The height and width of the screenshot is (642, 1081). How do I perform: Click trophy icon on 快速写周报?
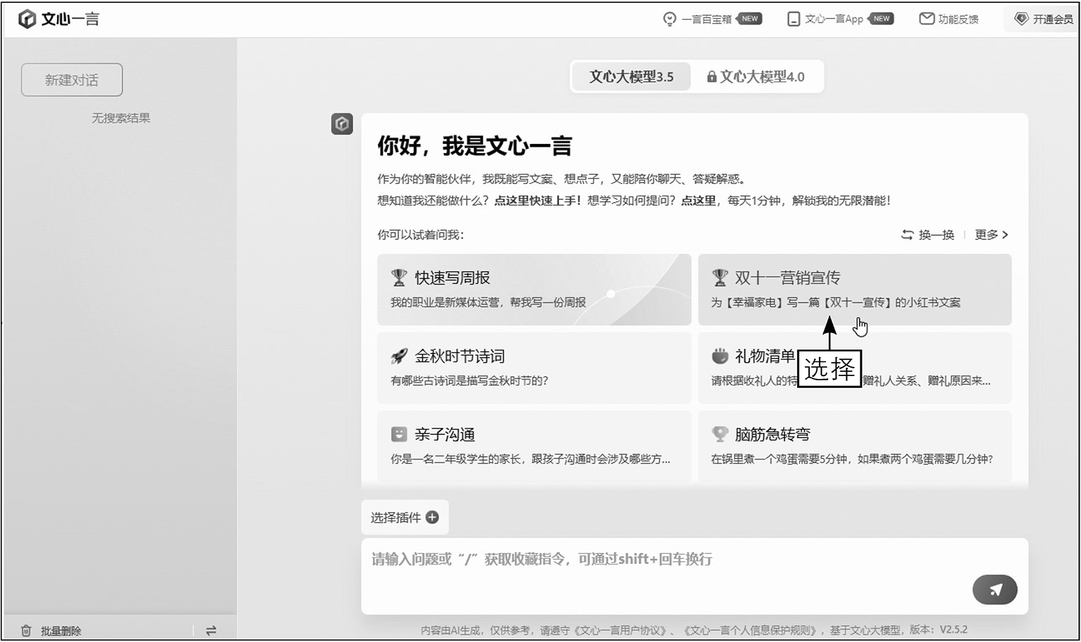[399, 278]
